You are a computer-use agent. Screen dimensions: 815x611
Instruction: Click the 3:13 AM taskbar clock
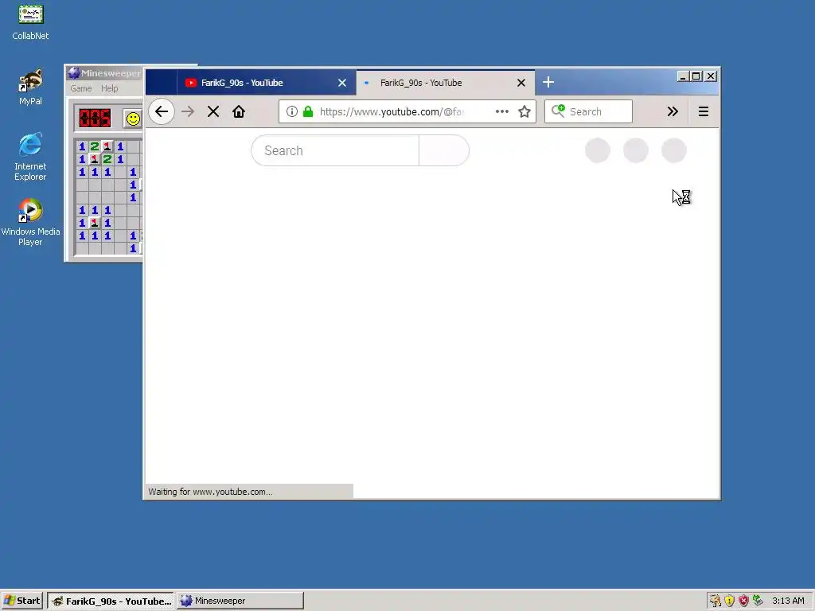[x=788, y=601]
